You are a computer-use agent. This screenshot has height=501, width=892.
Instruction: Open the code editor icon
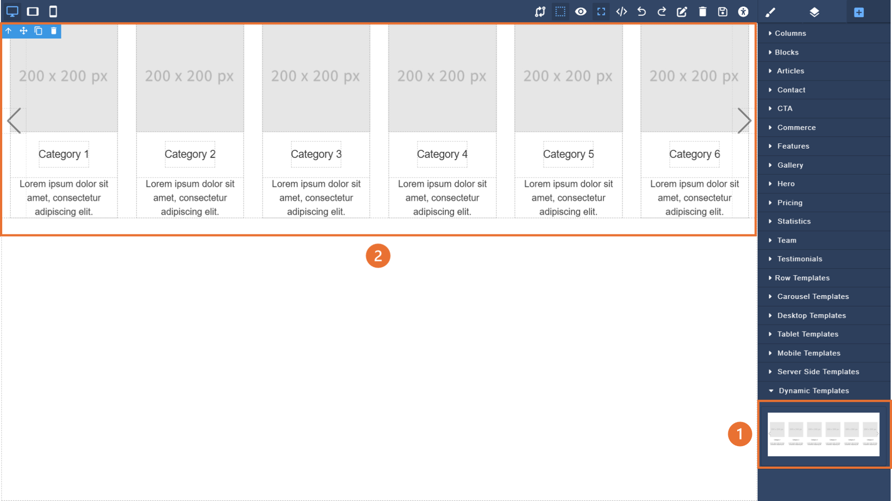621,12
